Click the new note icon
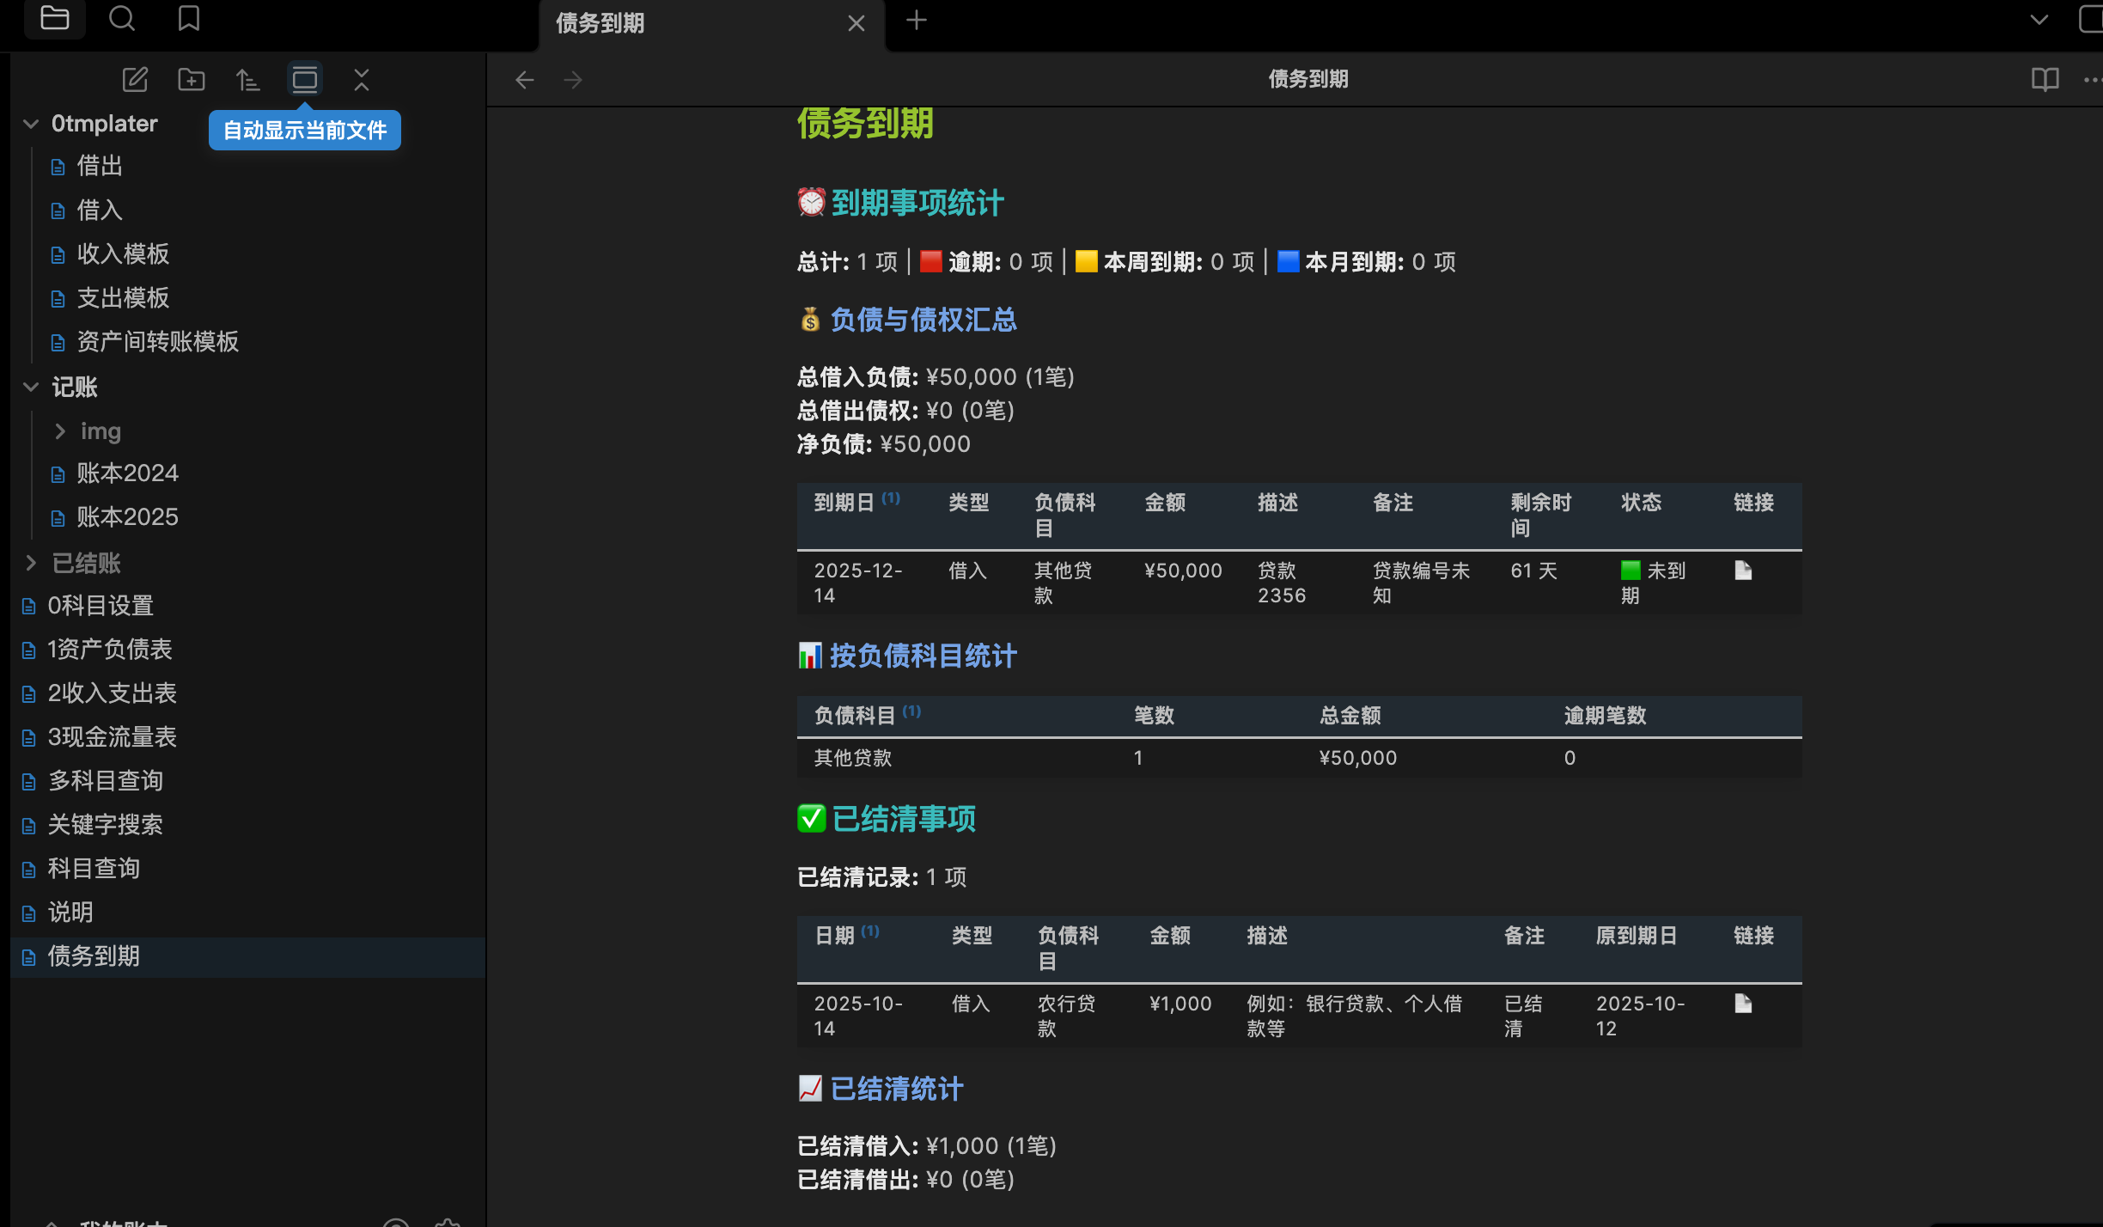This screenshot has width=2103, height=1227. tap(135, 80)
